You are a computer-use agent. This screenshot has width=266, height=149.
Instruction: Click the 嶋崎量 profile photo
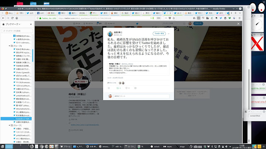pyautogui.click(x=79, y=79)
